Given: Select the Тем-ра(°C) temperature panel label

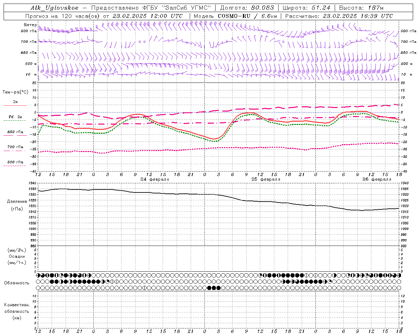Looking at the screenshot, I should click(x=15, y=92).
